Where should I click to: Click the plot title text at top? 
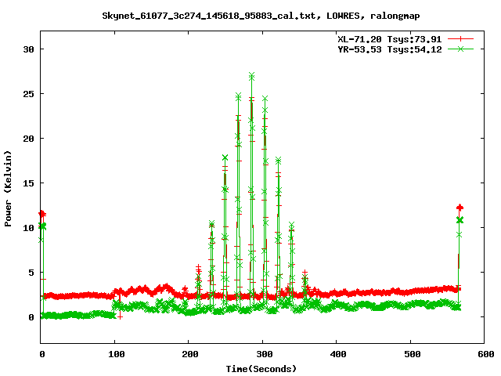click(250, 15)
